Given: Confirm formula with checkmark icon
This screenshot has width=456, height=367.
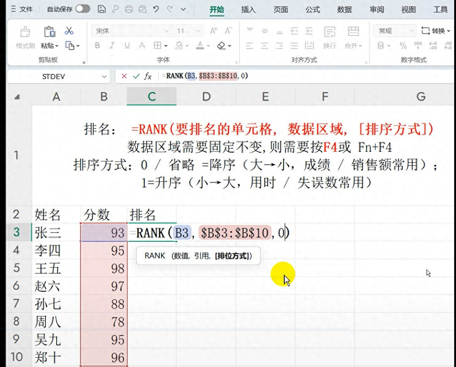Looking at the screenshot, I should 136,76.
